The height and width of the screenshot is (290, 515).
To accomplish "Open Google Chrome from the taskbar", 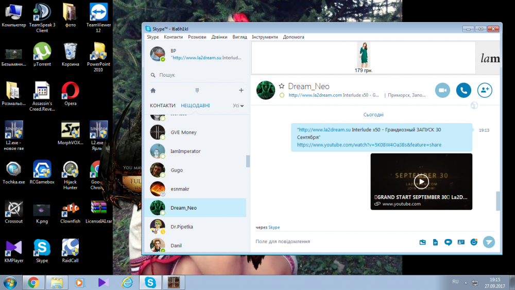I will click(33, 282).
